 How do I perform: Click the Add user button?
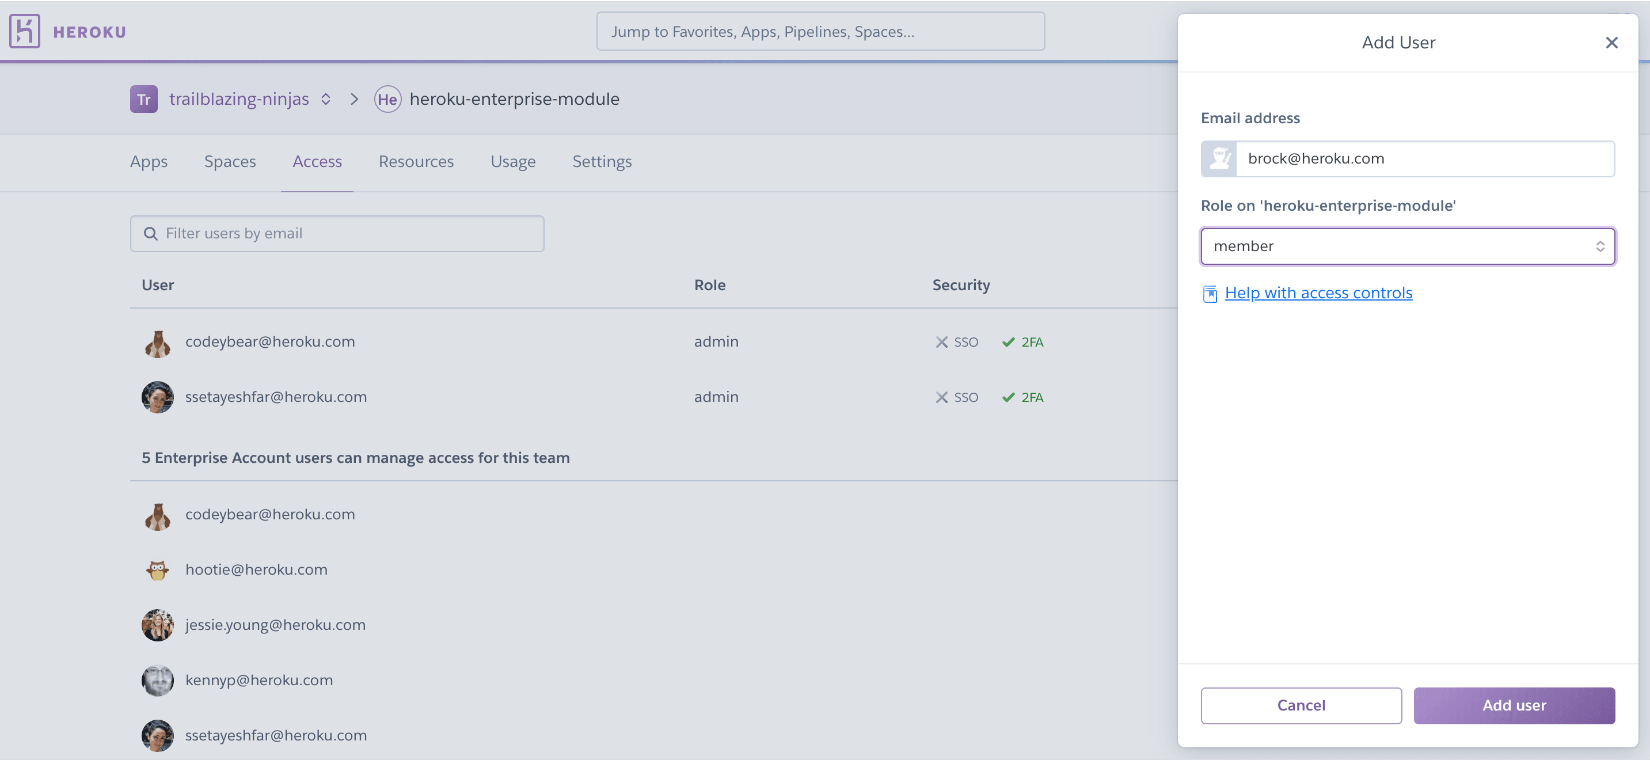1514,705
